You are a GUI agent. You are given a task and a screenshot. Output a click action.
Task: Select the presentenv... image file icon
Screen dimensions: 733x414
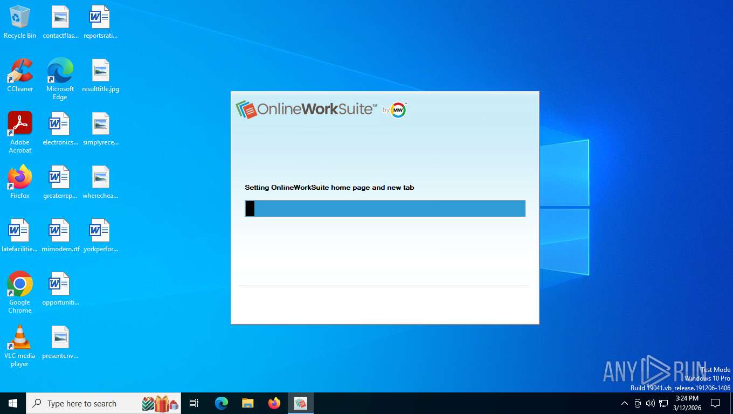coord(60,343)
